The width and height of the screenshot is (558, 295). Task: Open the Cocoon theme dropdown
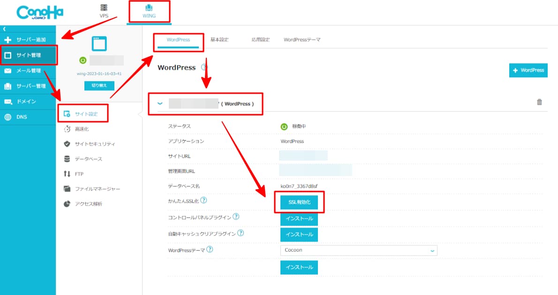point(359,250)
